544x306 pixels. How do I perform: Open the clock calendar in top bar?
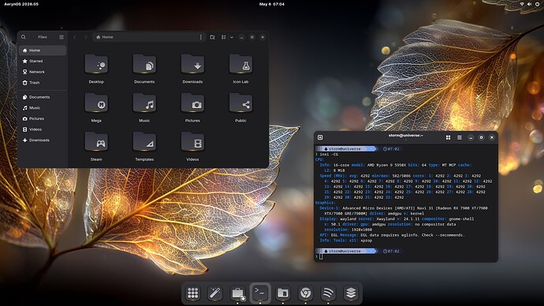point(272,4)
